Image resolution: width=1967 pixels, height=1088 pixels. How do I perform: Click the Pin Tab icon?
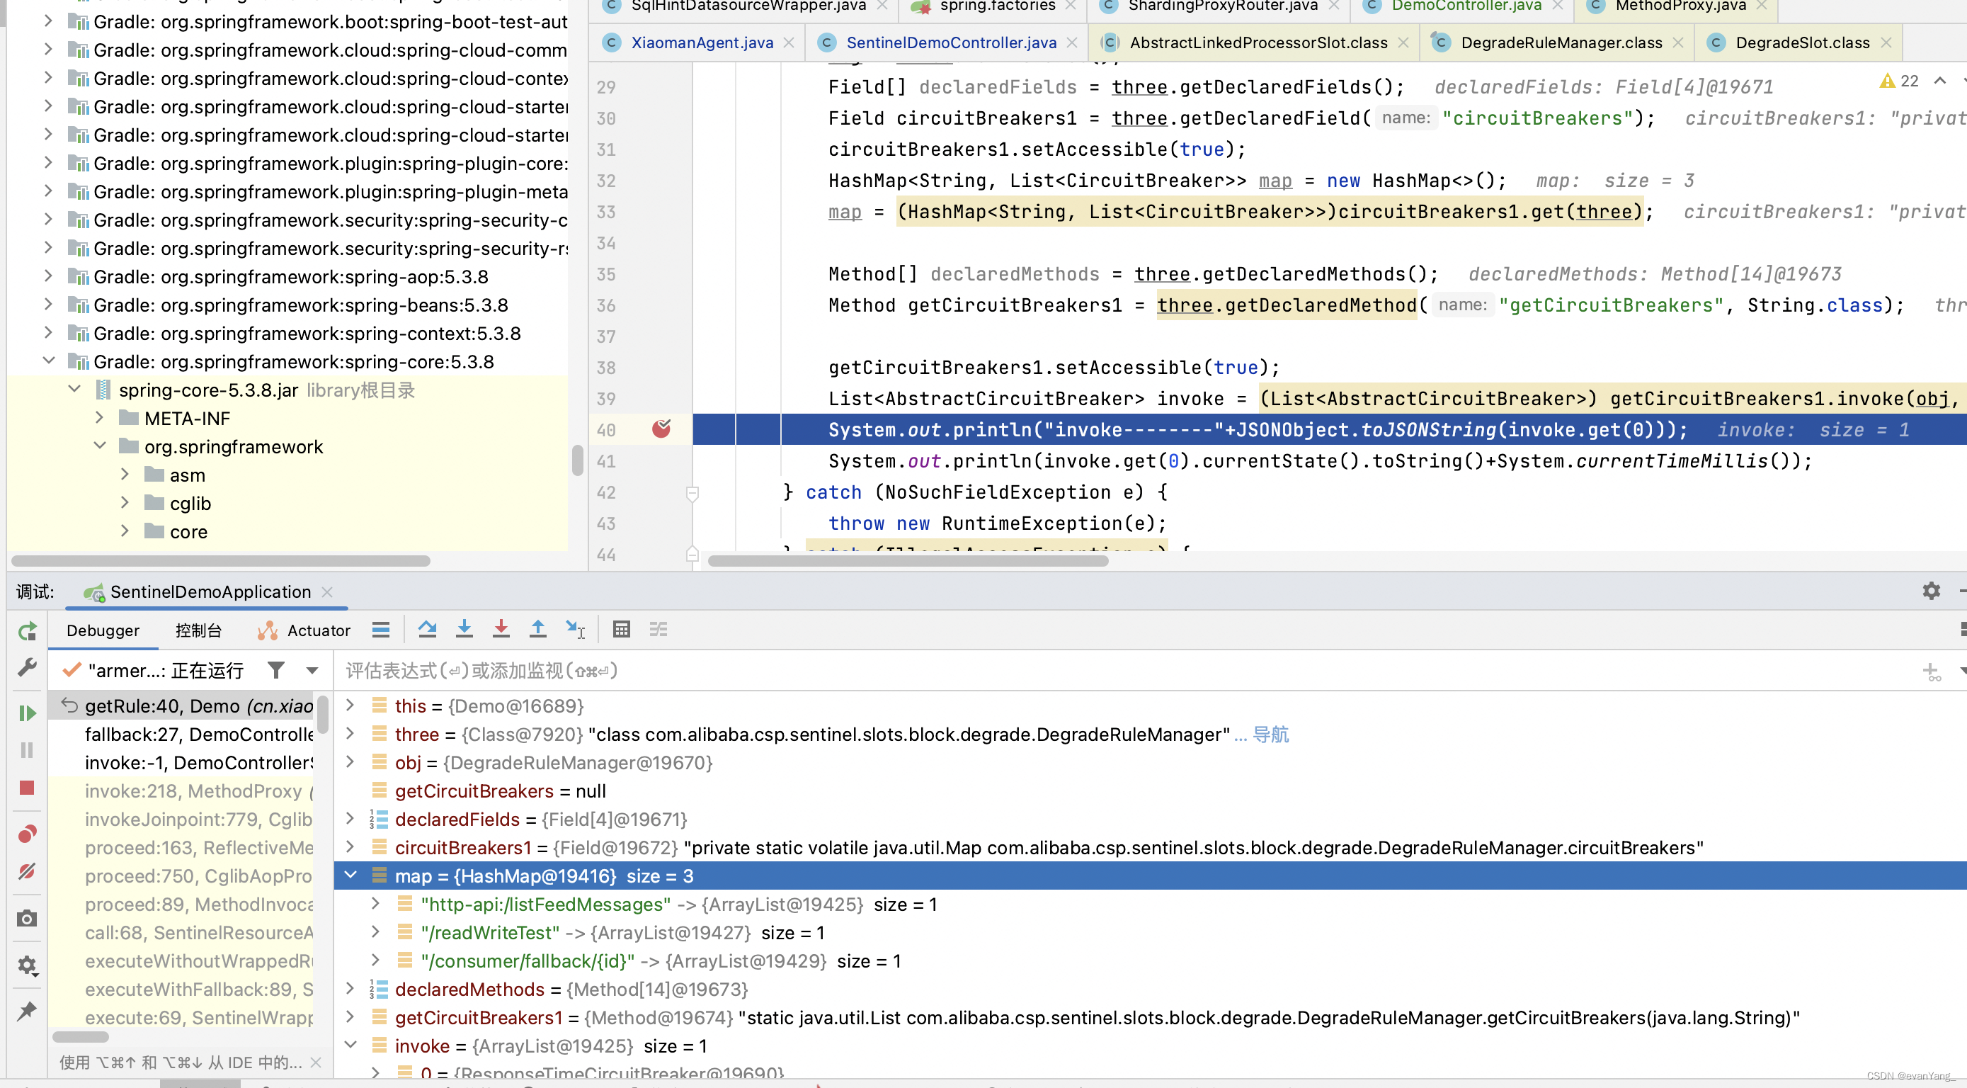[x=28, y=1010]
